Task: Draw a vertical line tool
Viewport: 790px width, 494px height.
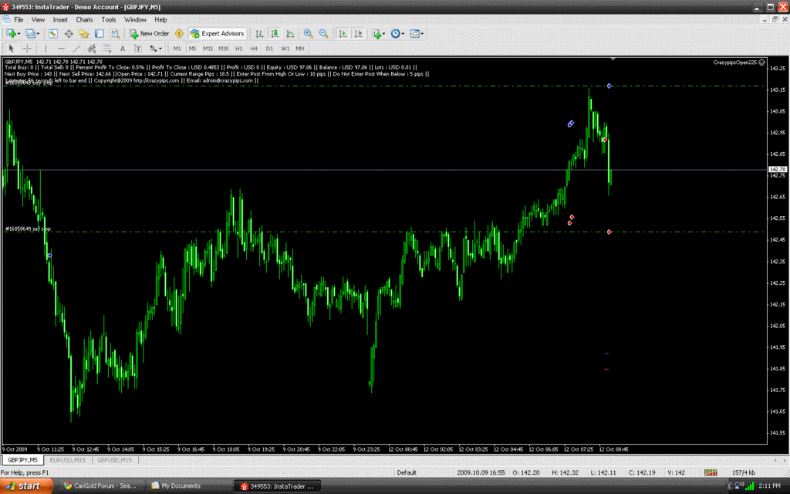Action: pyautogui.click(x=46, y=49)
